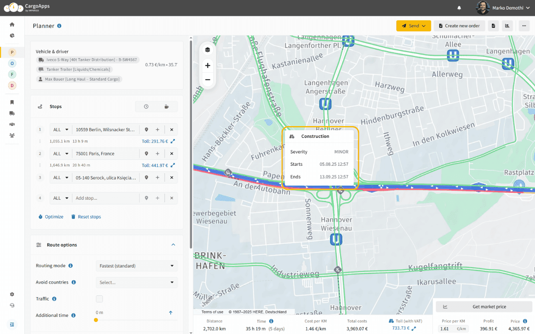This screenshot has height=334, width=535.
Task: Enable the Traffic checkbox in Route options
Action: (x=99, y=299)
